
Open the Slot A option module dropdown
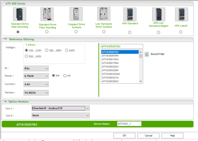tap(61, 108)
